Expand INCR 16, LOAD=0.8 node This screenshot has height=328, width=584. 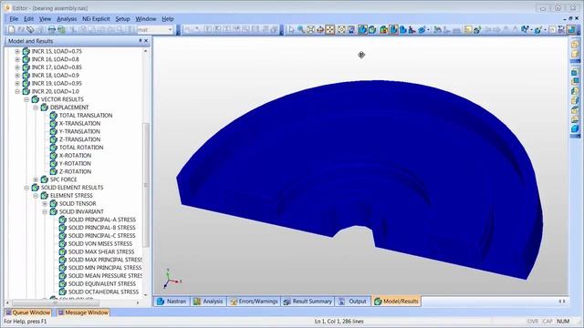coord(17,59)
